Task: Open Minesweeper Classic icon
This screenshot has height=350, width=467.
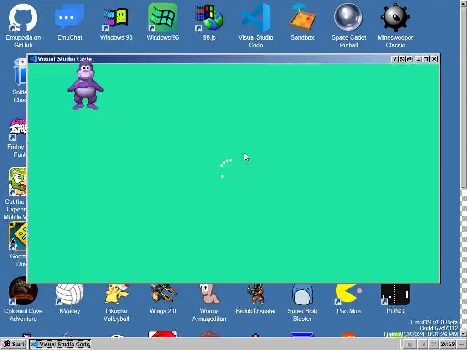Action: tap(395, 26)
